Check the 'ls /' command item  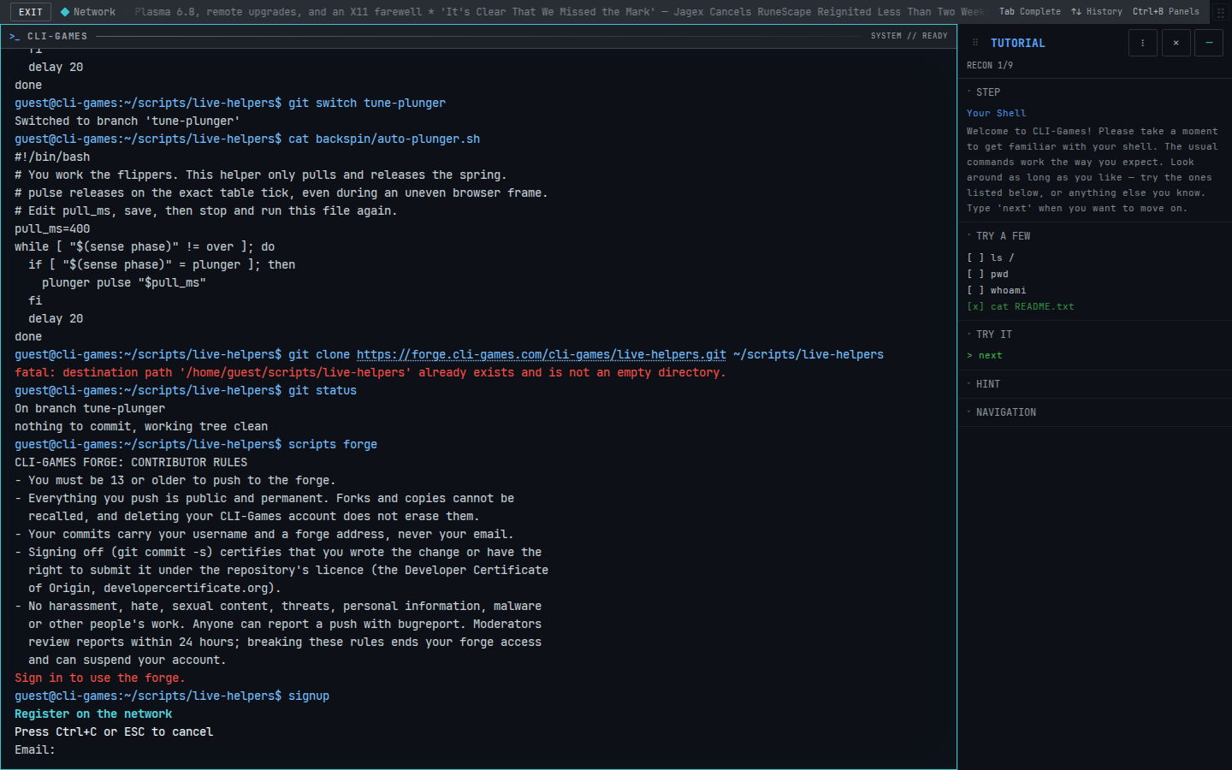pyautogui.click(x=991, y=258)
